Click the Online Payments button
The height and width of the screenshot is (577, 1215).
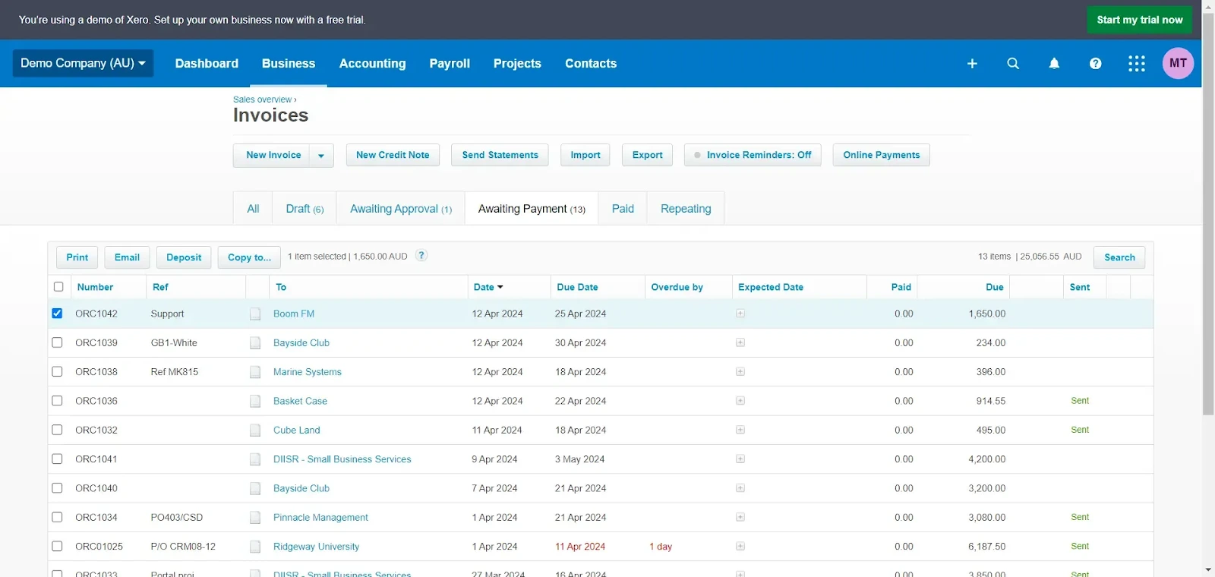pos(881,155)
